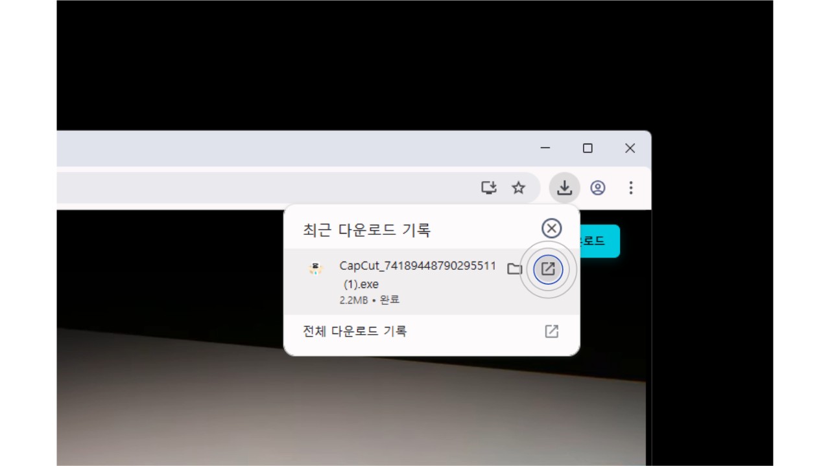Bookmark this page with the star icon
Viewport: 830px width, 466px height.
[519, 188]
